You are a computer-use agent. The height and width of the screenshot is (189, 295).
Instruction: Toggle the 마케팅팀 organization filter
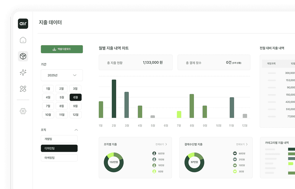coord(59,158)
